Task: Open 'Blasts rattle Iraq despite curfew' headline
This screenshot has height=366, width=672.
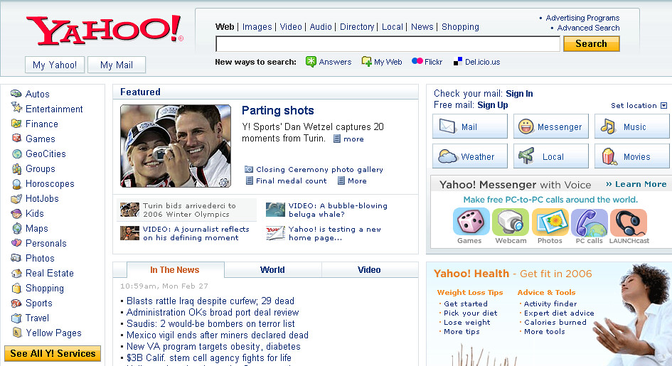Action: [x=210, y=301]
